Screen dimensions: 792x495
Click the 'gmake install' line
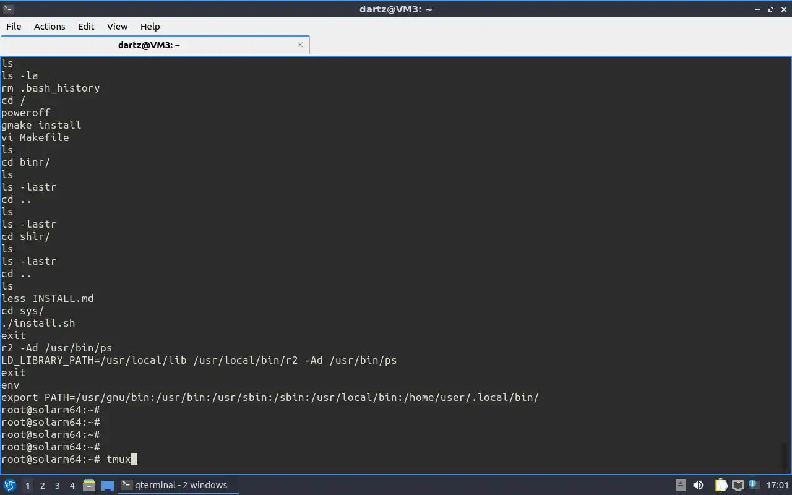point(41,125)
